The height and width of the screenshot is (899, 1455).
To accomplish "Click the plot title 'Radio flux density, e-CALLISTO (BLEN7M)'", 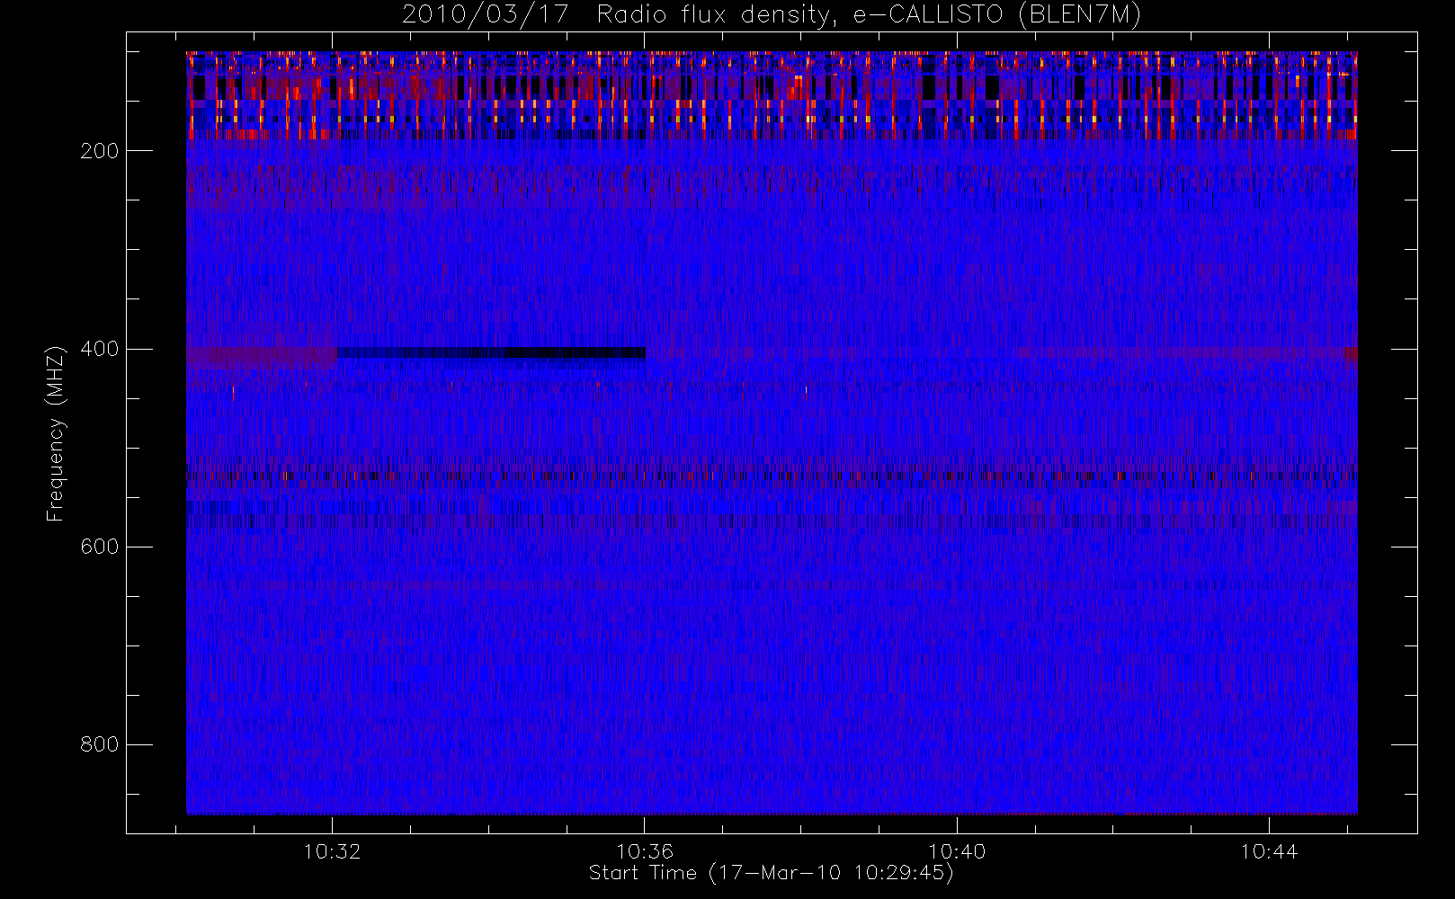I will click(869, 15).
